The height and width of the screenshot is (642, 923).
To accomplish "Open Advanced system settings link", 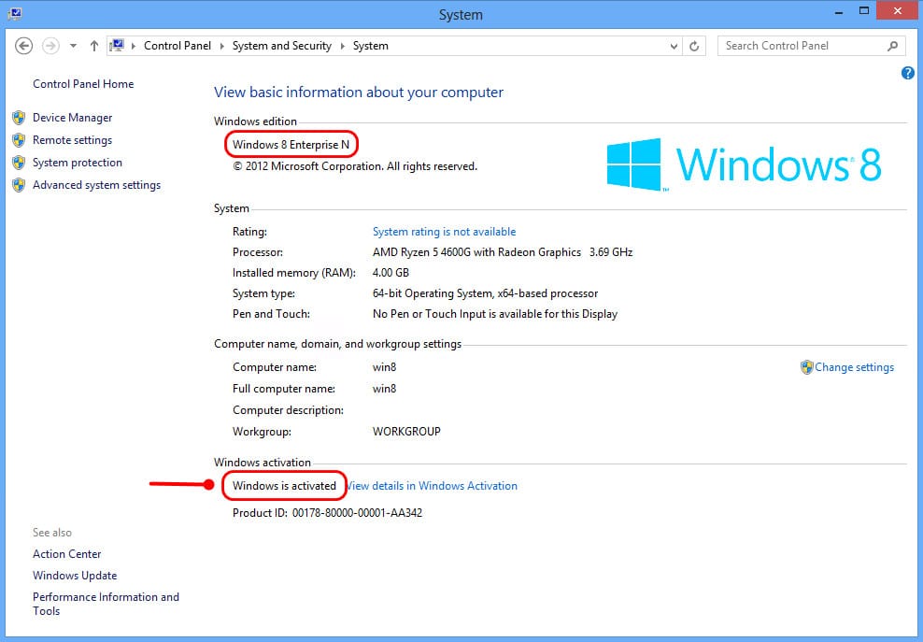I will pos(96,184).
